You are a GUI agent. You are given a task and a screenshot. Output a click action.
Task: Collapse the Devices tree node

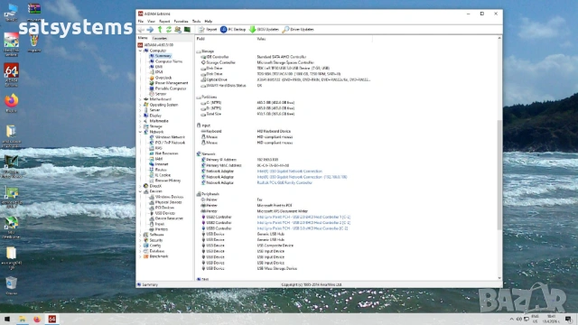[x=140, y=191]
